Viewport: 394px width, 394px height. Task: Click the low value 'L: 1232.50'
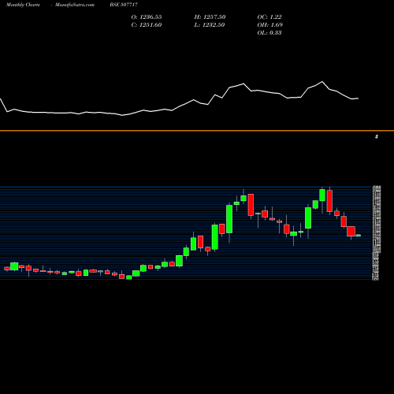coord(210,25)
